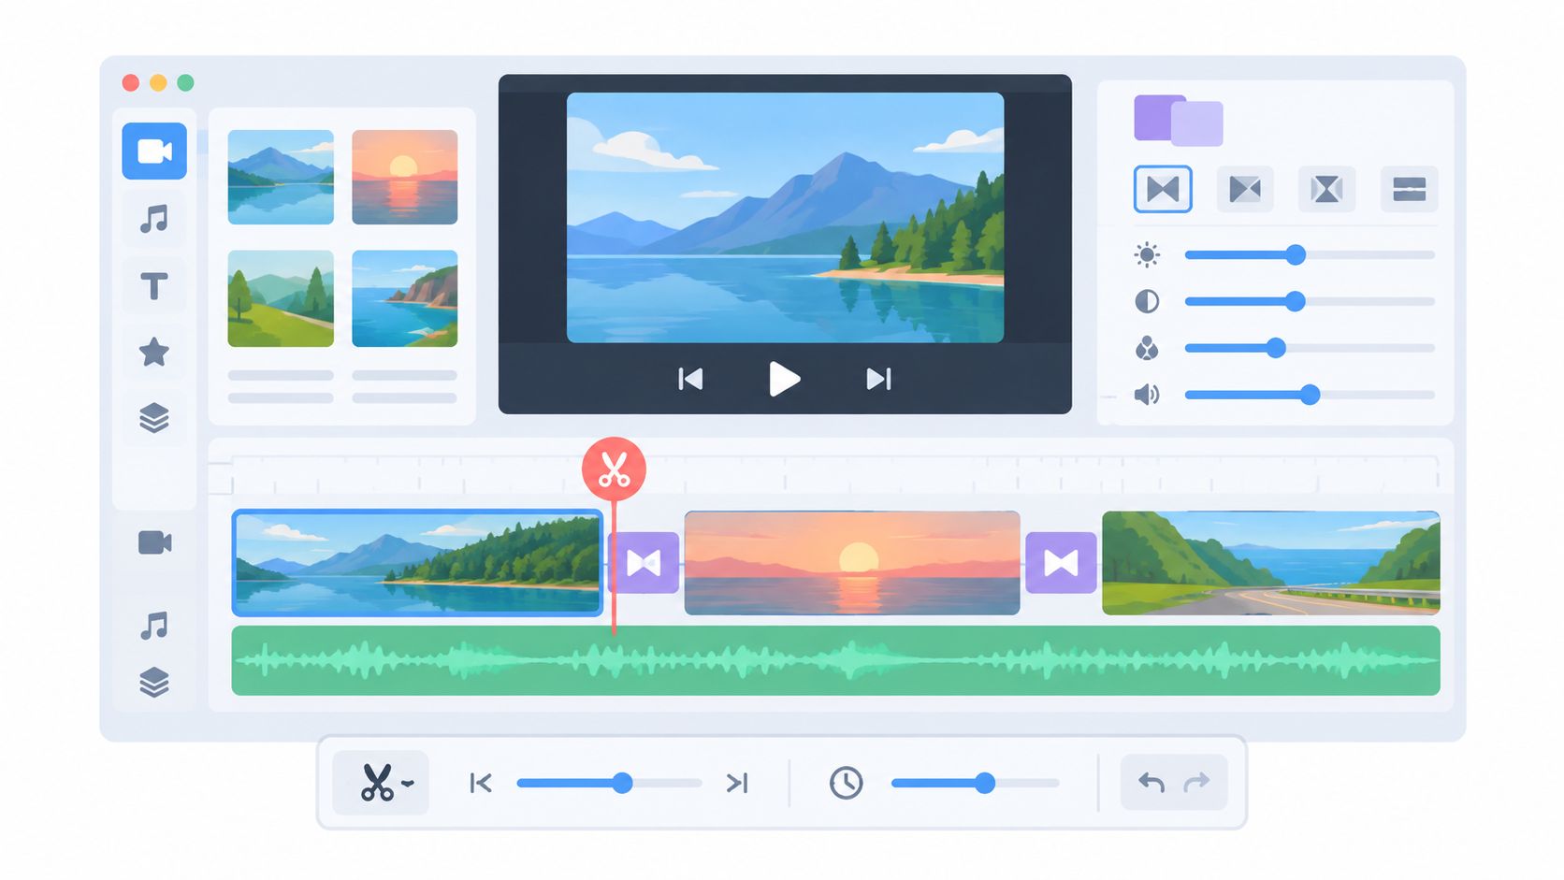Viewport: 1564px width, 880px height.
Task: Click the timeline audio track music icon
Action: point(154,625)
